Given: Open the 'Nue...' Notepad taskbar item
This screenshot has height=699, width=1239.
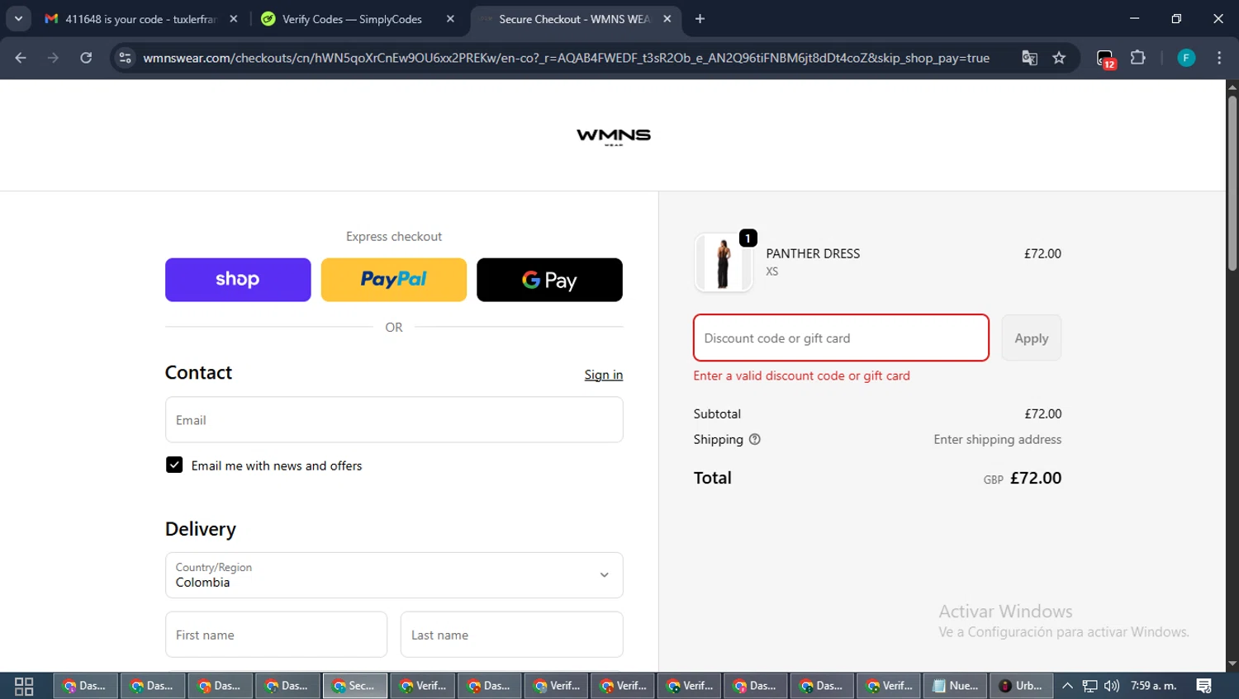Looking at the screenshot, I should coord(956,686).
